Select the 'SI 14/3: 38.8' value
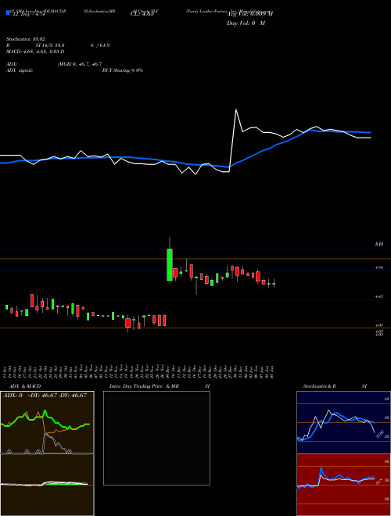Screen dimensions: 391x516 50,45
